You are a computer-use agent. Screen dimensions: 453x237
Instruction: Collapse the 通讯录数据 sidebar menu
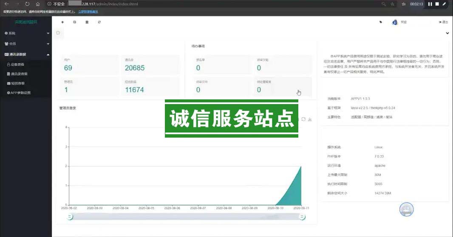point(25,54)
